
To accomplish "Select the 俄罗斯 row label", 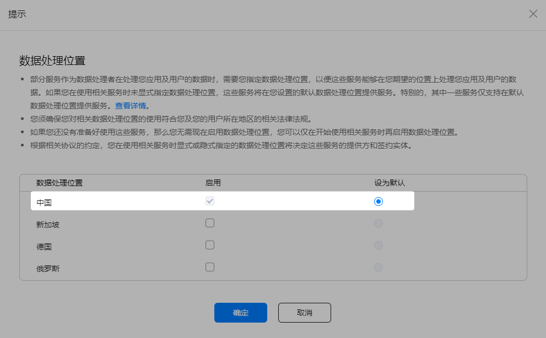I will (x=47, y=269).
